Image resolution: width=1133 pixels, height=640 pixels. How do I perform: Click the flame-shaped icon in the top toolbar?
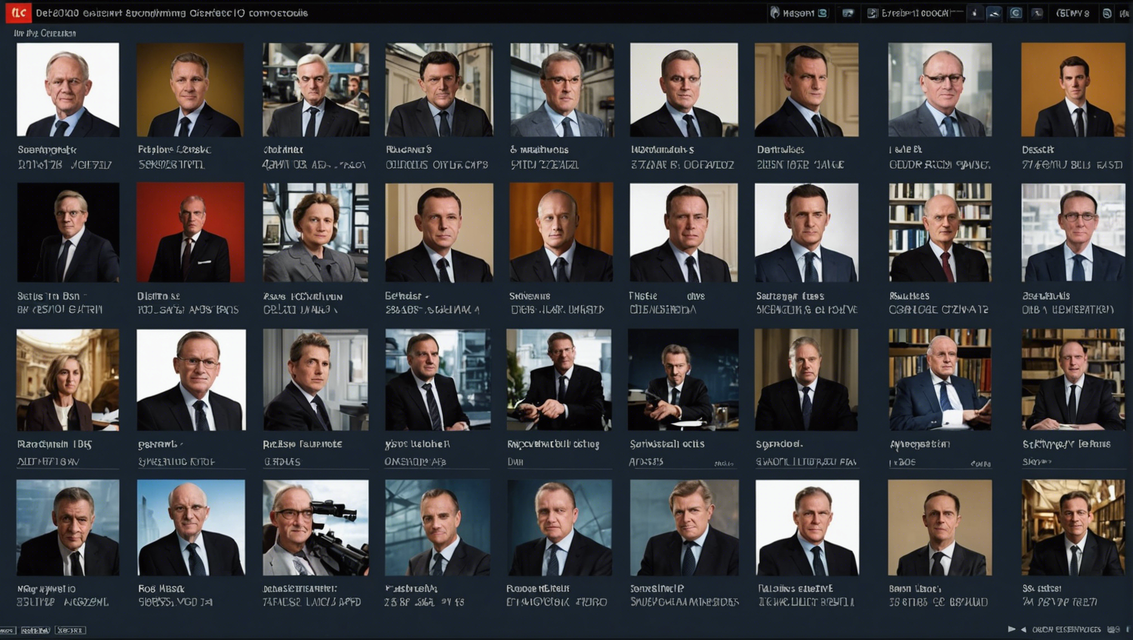775,13
